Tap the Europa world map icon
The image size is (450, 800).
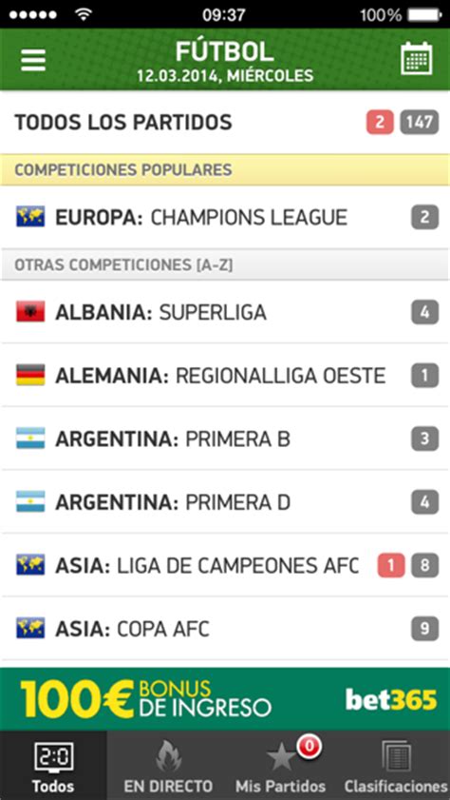click(30, 217)
